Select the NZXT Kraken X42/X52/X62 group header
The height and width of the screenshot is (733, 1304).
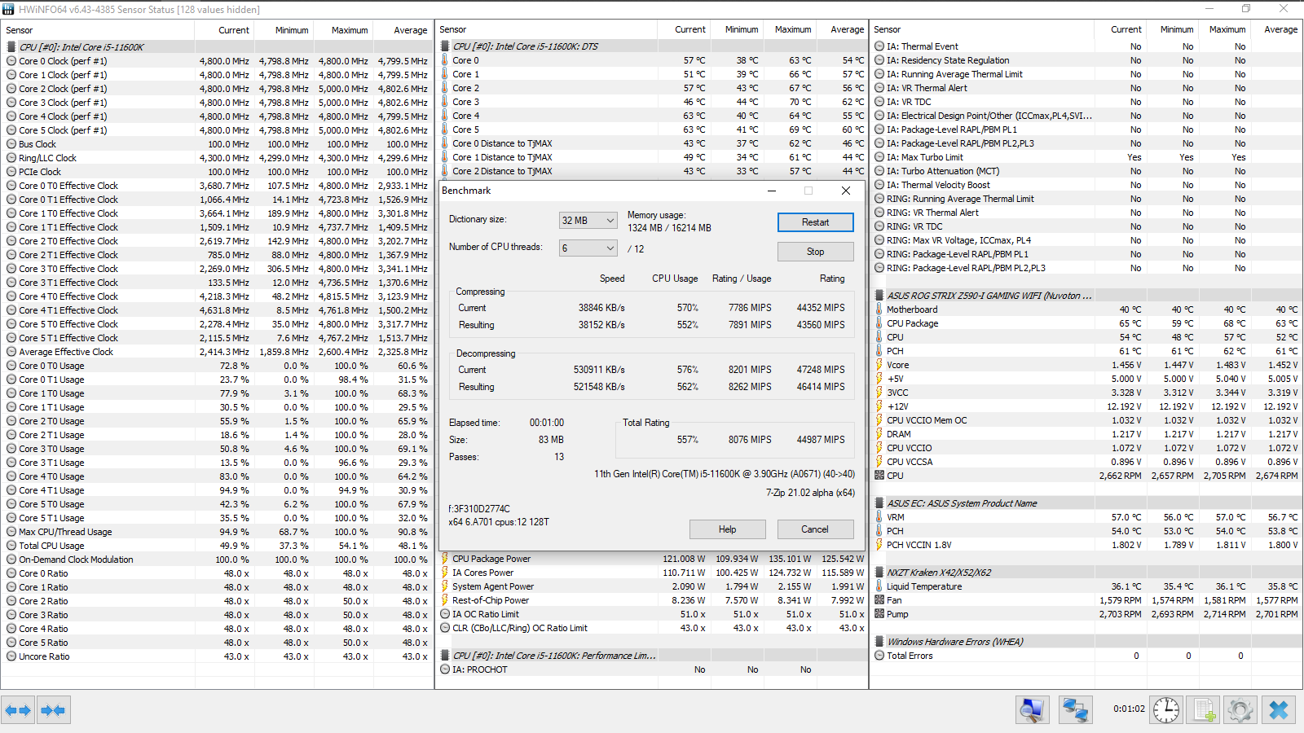coord(939,573)
